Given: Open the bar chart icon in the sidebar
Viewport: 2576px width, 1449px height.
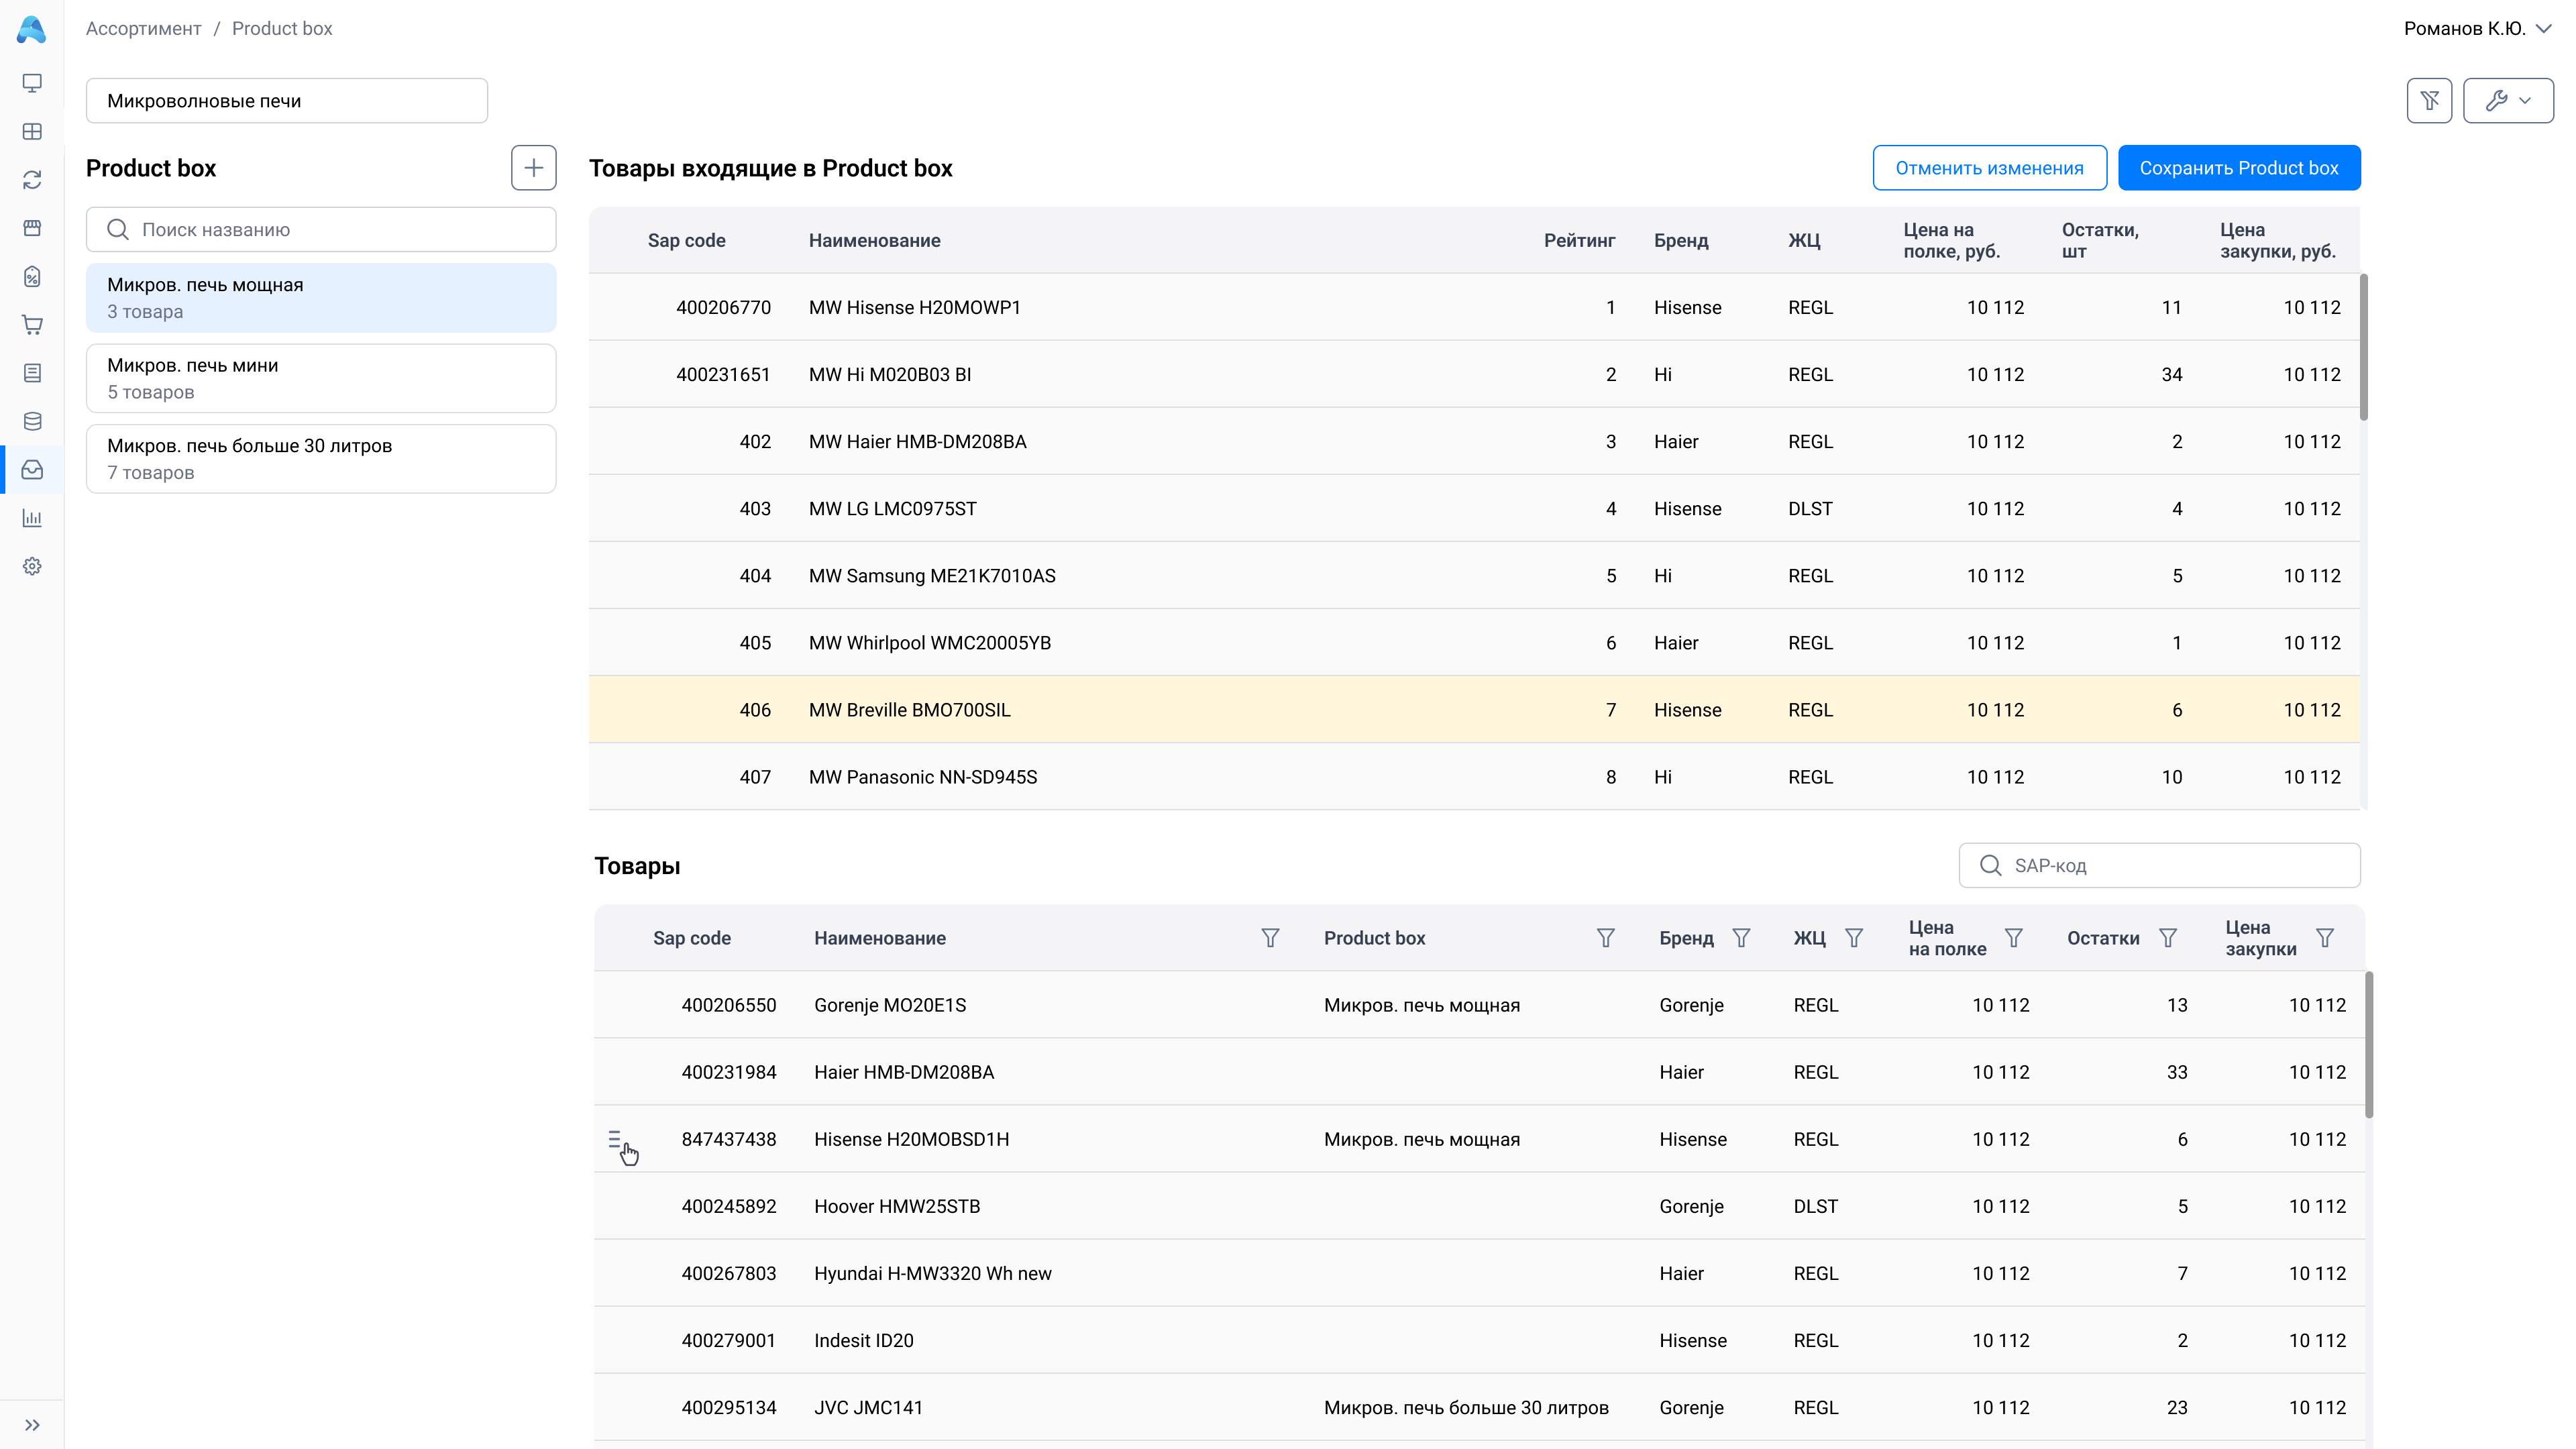Looking at the screenshot, I should point(32,518).
